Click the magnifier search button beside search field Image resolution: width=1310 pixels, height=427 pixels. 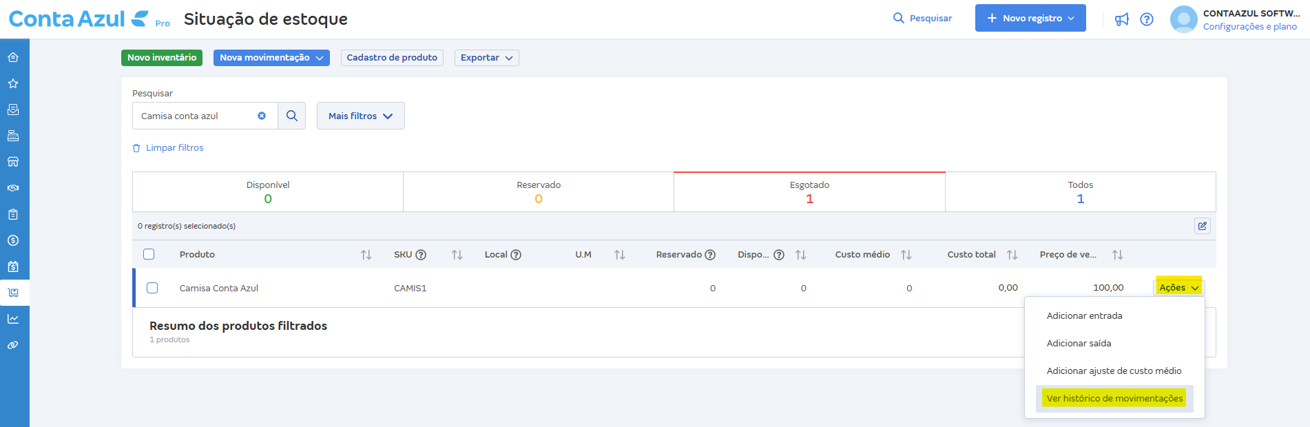click(x=292, y=116)
